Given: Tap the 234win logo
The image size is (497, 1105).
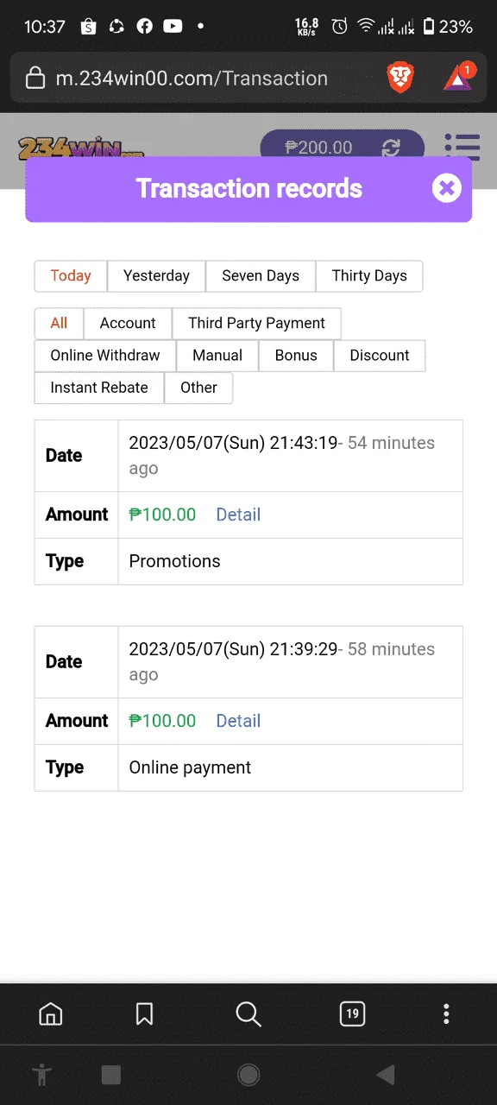Looking at the screenshot, I should 80,148.
